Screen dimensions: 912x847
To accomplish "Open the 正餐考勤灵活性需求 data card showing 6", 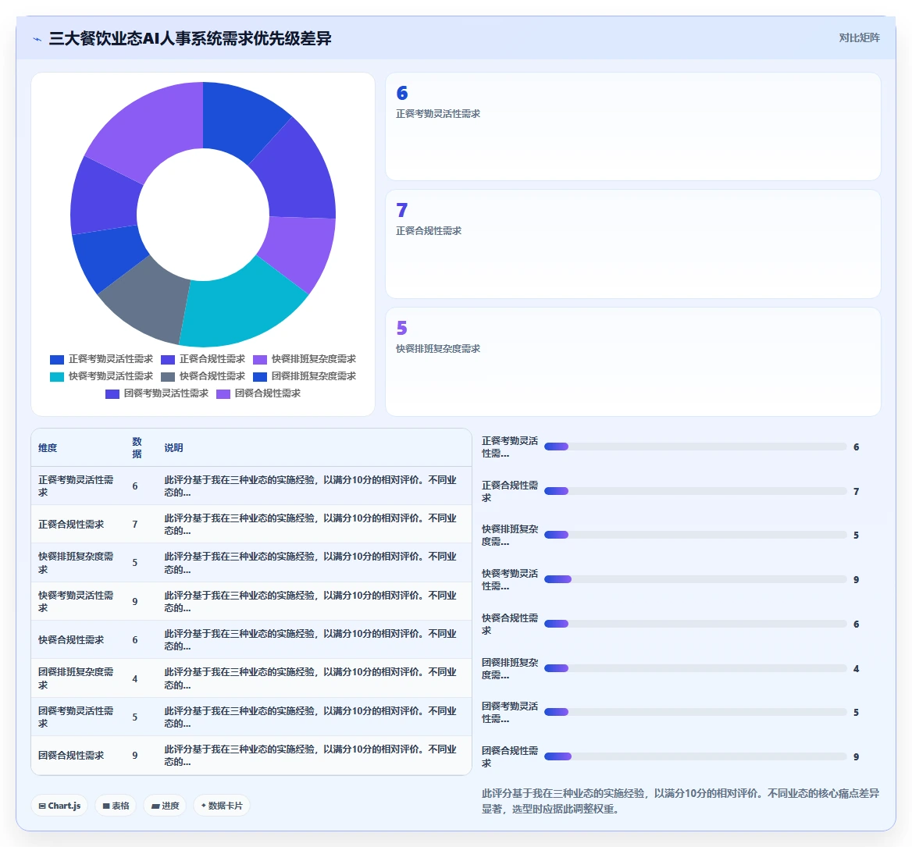I will click(632, 126).
